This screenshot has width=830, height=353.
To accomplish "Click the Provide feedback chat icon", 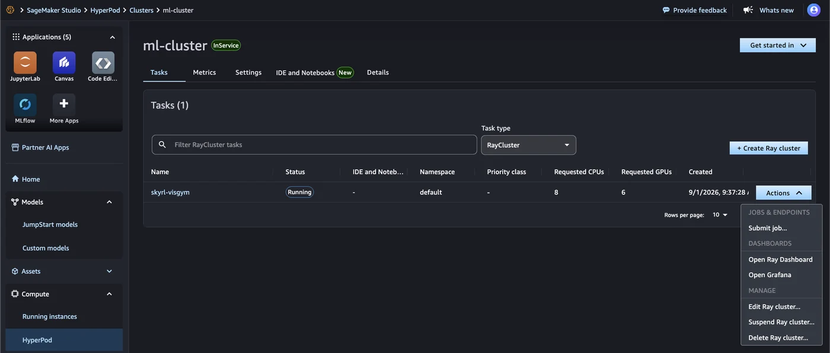I will coord(666,10).
